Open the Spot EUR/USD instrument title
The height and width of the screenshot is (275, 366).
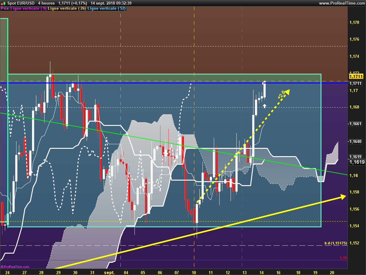click(20, 3)
